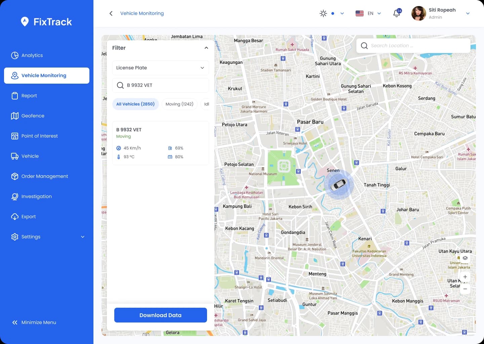Click the Museum Jenderal Nasution marker
Viewport: 484px width, 344px height.
point(307,240)
